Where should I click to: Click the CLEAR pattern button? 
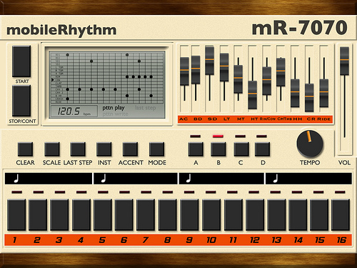click(x=25, y=149)
